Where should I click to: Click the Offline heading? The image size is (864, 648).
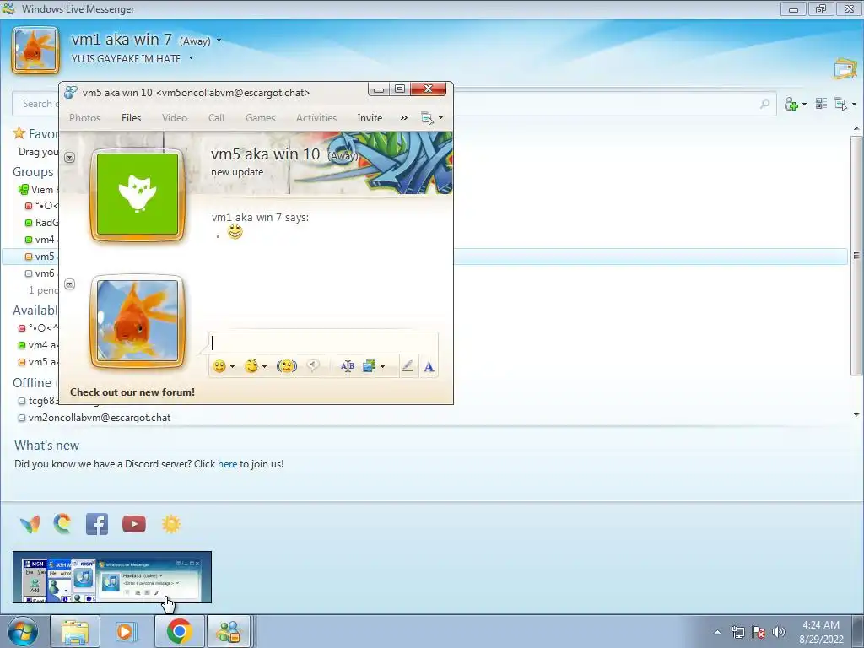click(x=32, y=382)
